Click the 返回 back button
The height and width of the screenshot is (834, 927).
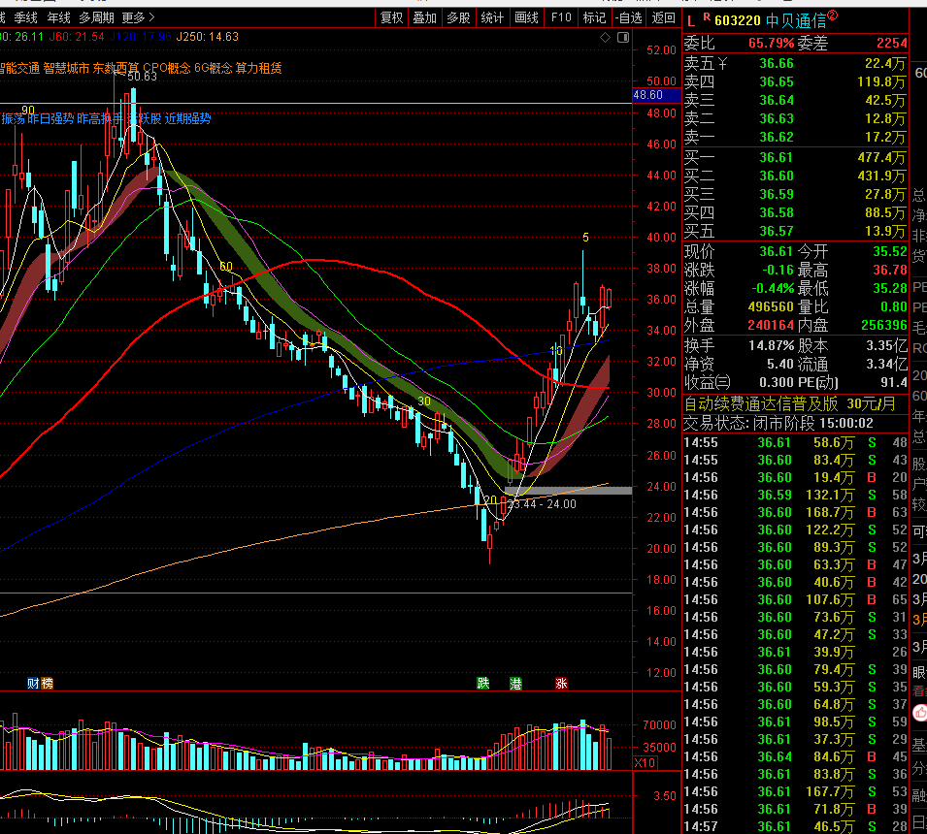click(663, 17)
